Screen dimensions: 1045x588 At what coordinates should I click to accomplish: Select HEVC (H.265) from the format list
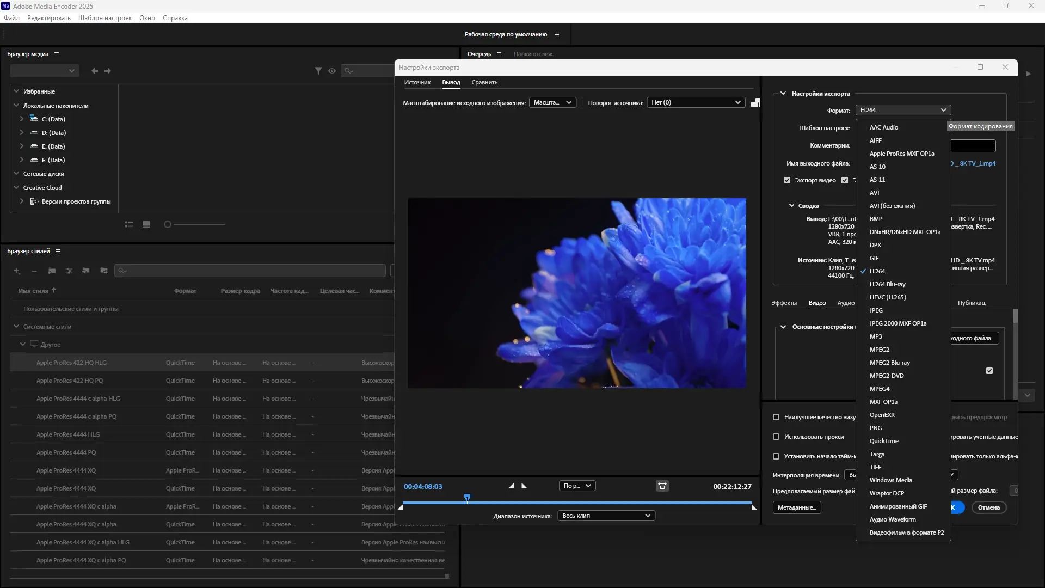click(888, 297)
